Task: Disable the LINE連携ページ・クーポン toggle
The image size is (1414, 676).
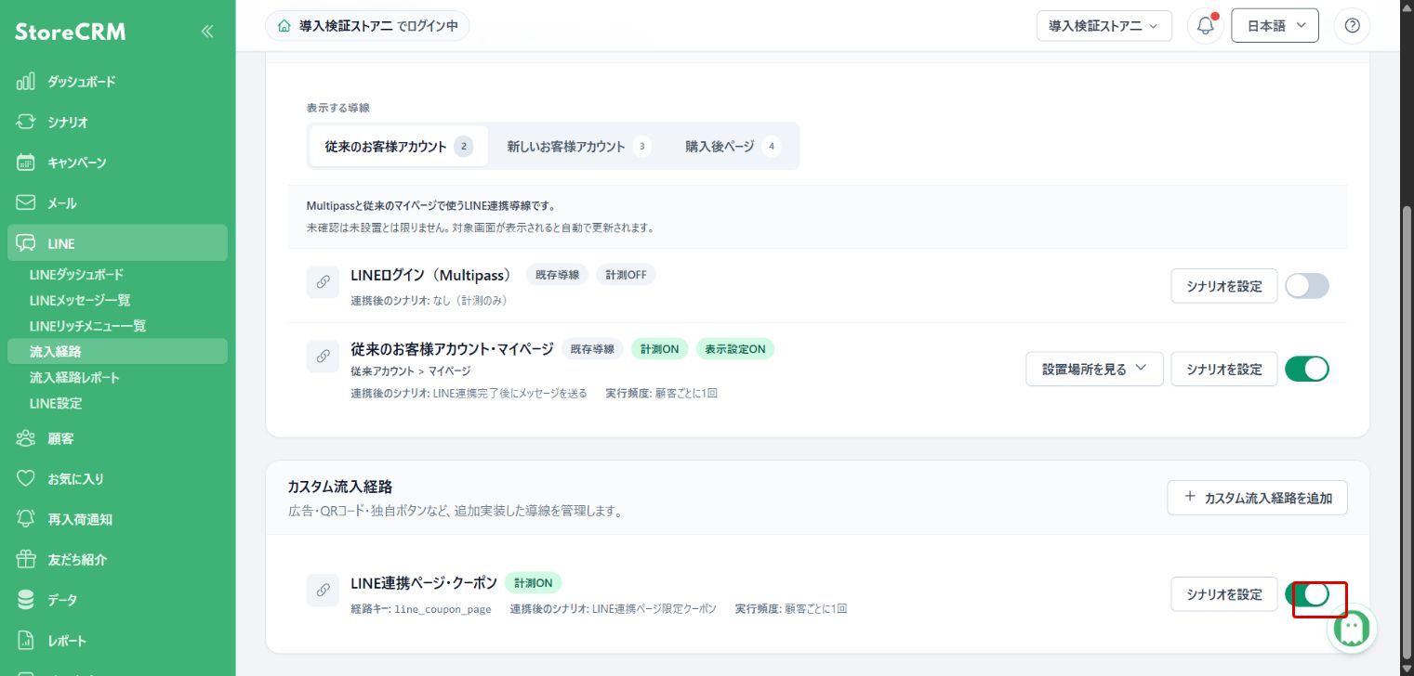Action: tap(1307, 594)
